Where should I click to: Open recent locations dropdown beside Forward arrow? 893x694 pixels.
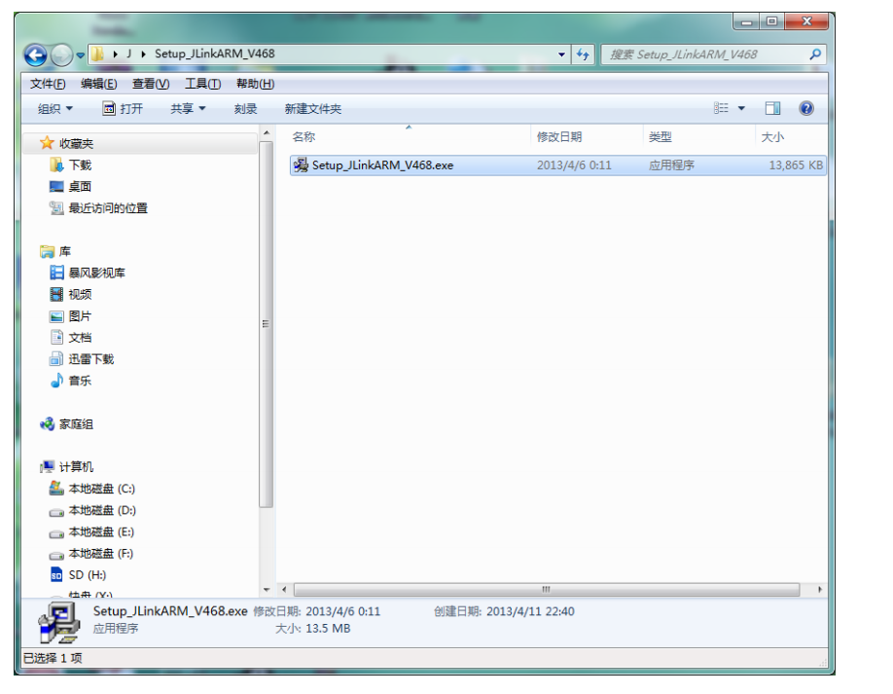pos(81,55)
